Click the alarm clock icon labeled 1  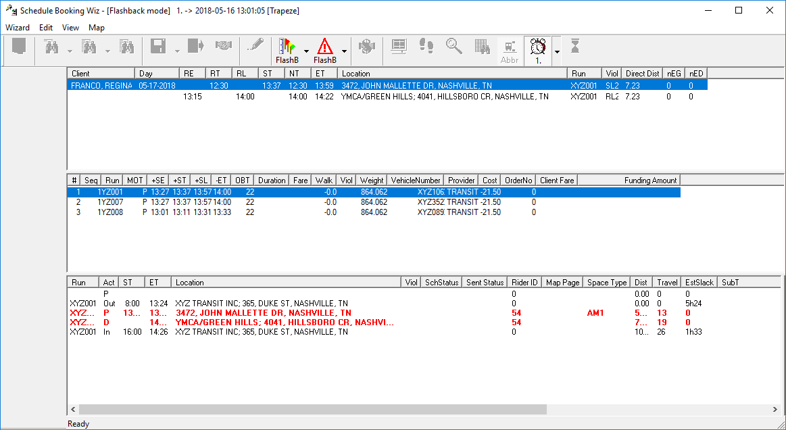pyautogui.click(x=537, y=46)
